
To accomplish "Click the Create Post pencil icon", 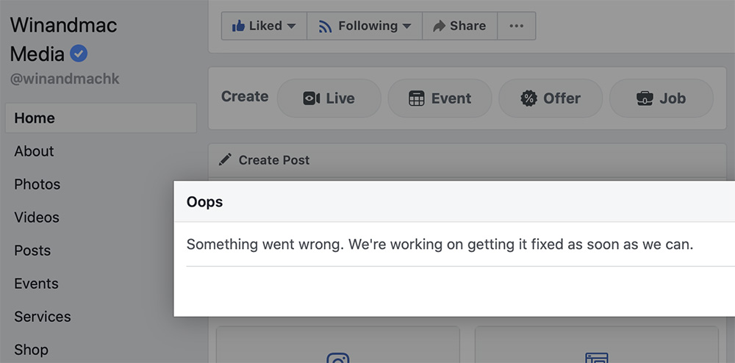I will click(x=226, y=159).
